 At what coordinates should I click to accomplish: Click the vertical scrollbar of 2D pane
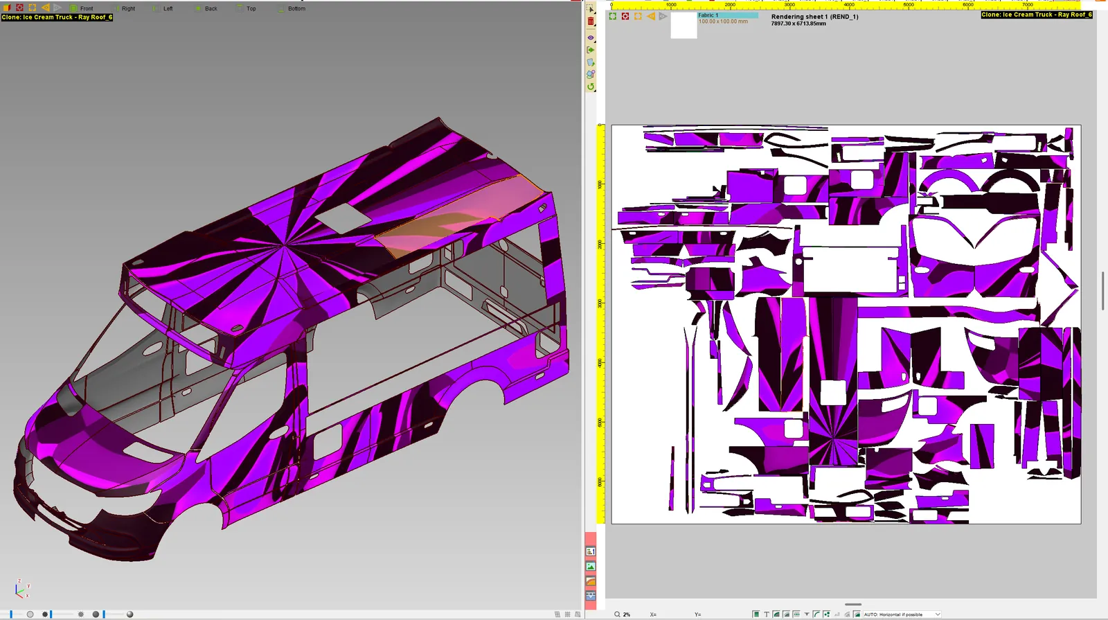point(1103,291)
